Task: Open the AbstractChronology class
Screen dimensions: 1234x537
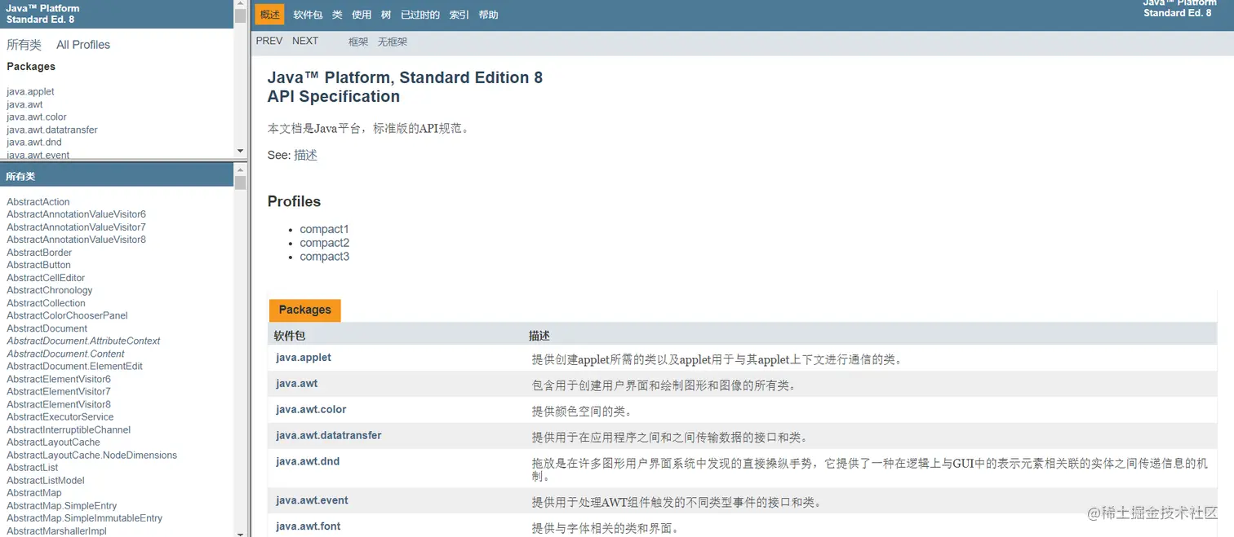Action: (x=50, y=290)
